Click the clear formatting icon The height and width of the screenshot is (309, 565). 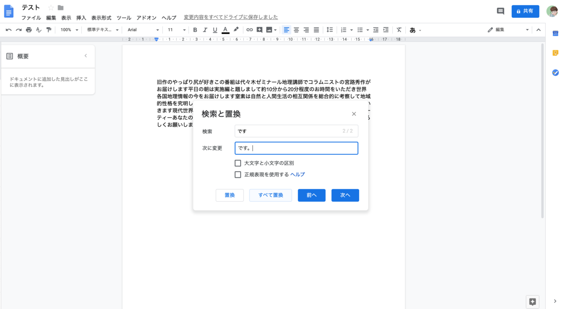tap(398, 30)
